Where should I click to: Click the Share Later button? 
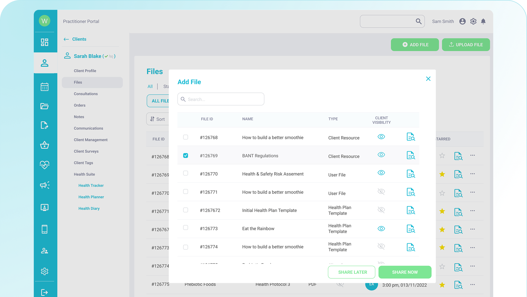click(352, 272)
